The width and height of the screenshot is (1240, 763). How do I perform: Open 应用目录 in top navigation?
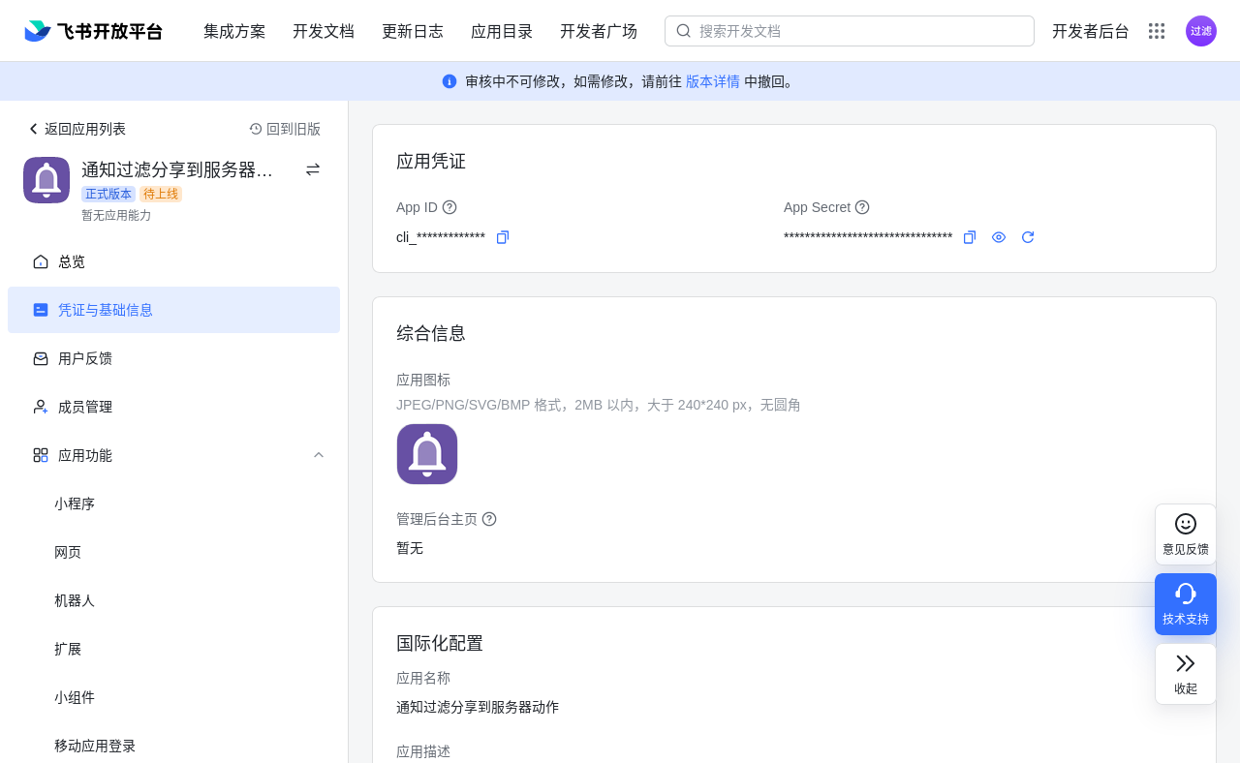[502, 31]
